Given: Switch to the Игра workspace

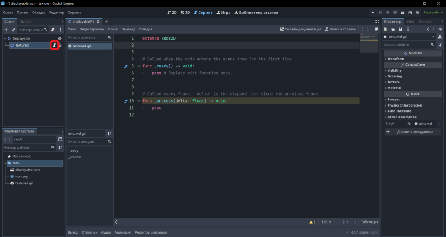Looking at the screenshot, I should 223,13.
